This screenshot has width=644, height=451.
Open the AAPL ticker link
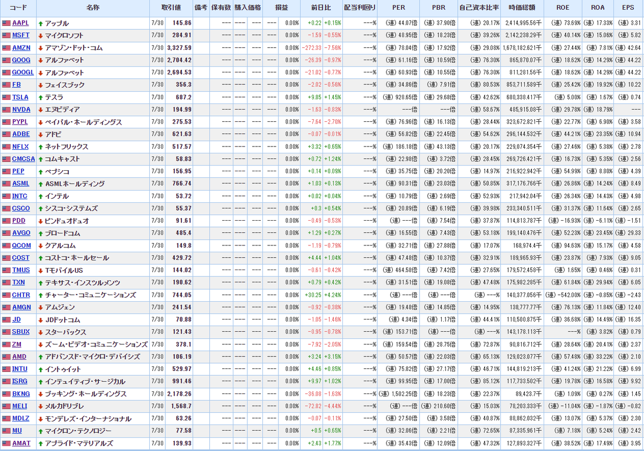point(20,23)
